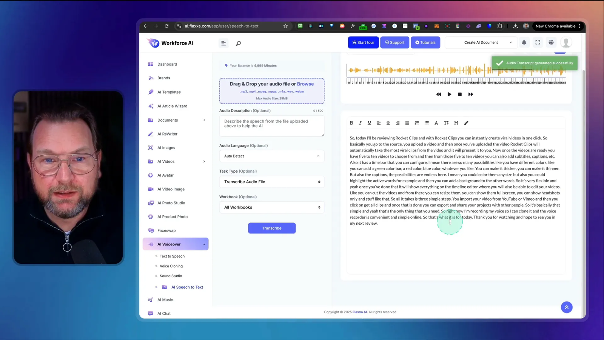Toggle underline formatting in editor toolbar

pyautogui.click(x=369, y=123)
